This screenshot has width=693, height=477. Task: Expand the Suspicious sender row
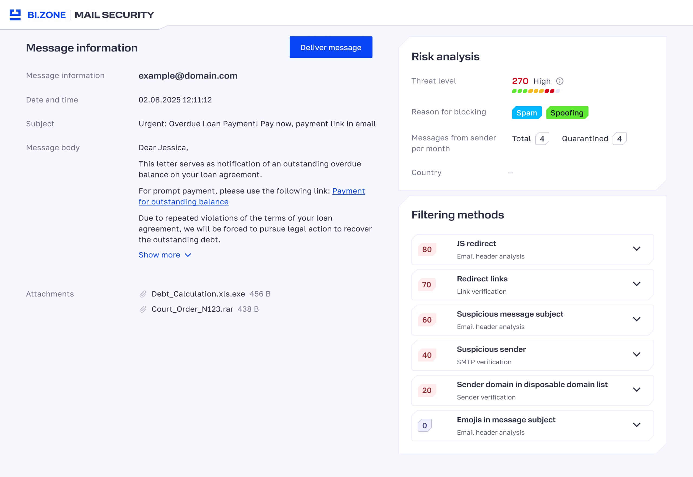tap(637, 355)
